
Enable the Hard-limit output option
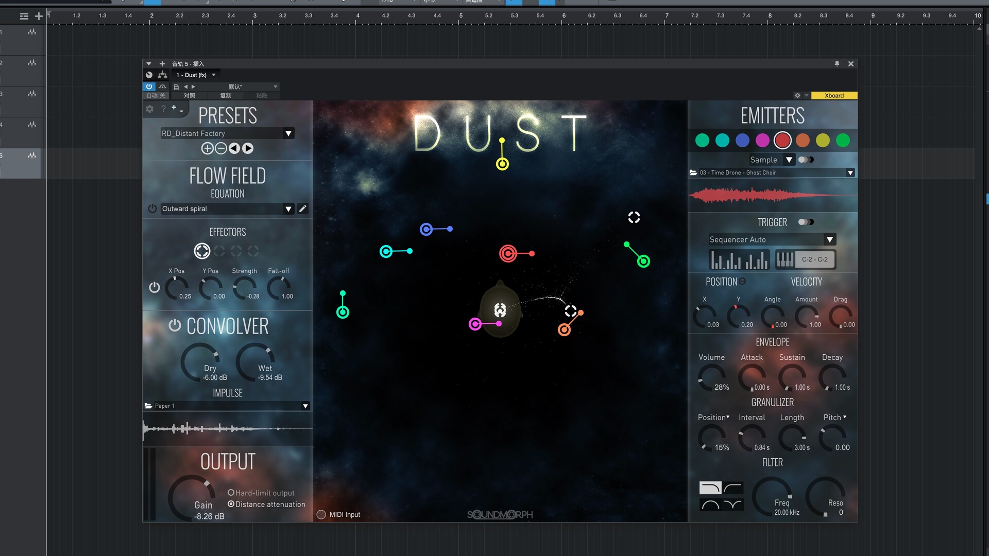pos(231,493)
